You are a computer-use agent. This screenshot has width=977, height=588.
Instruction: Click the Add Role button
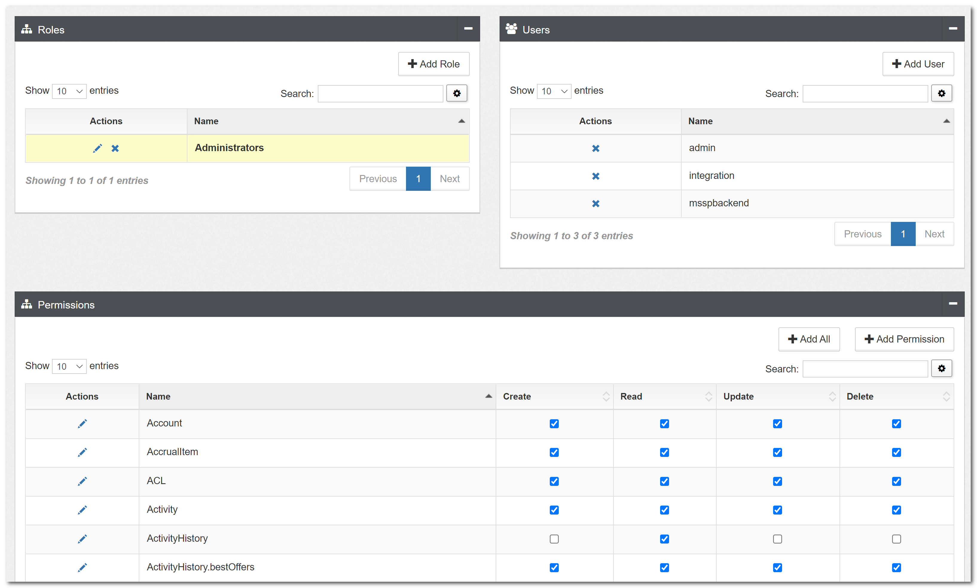tap(433, 64)
